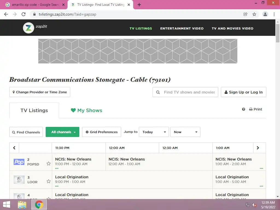Screen dimensions: 280x210
Task: Expand the All channels dropdown
Action: 63,132
